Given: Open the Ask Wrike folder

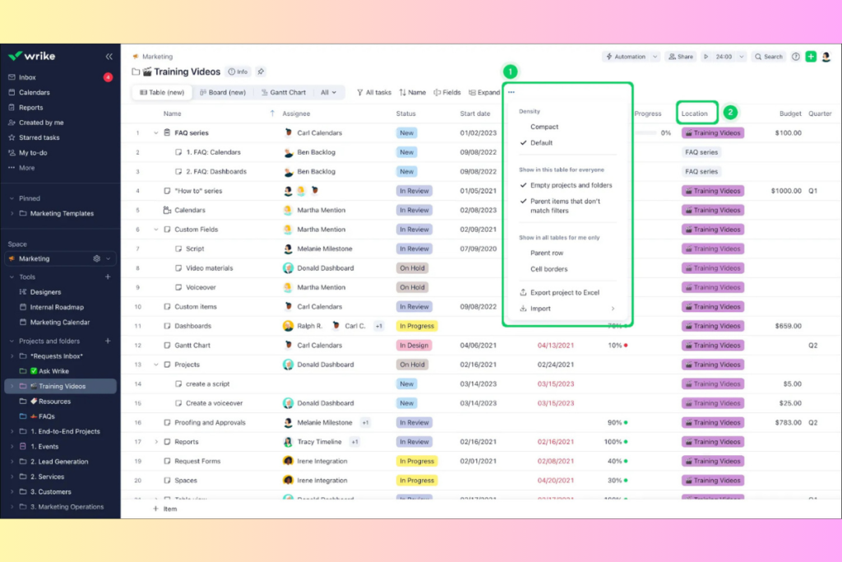Looking at the screenshot, I should [x=53, y=371].
